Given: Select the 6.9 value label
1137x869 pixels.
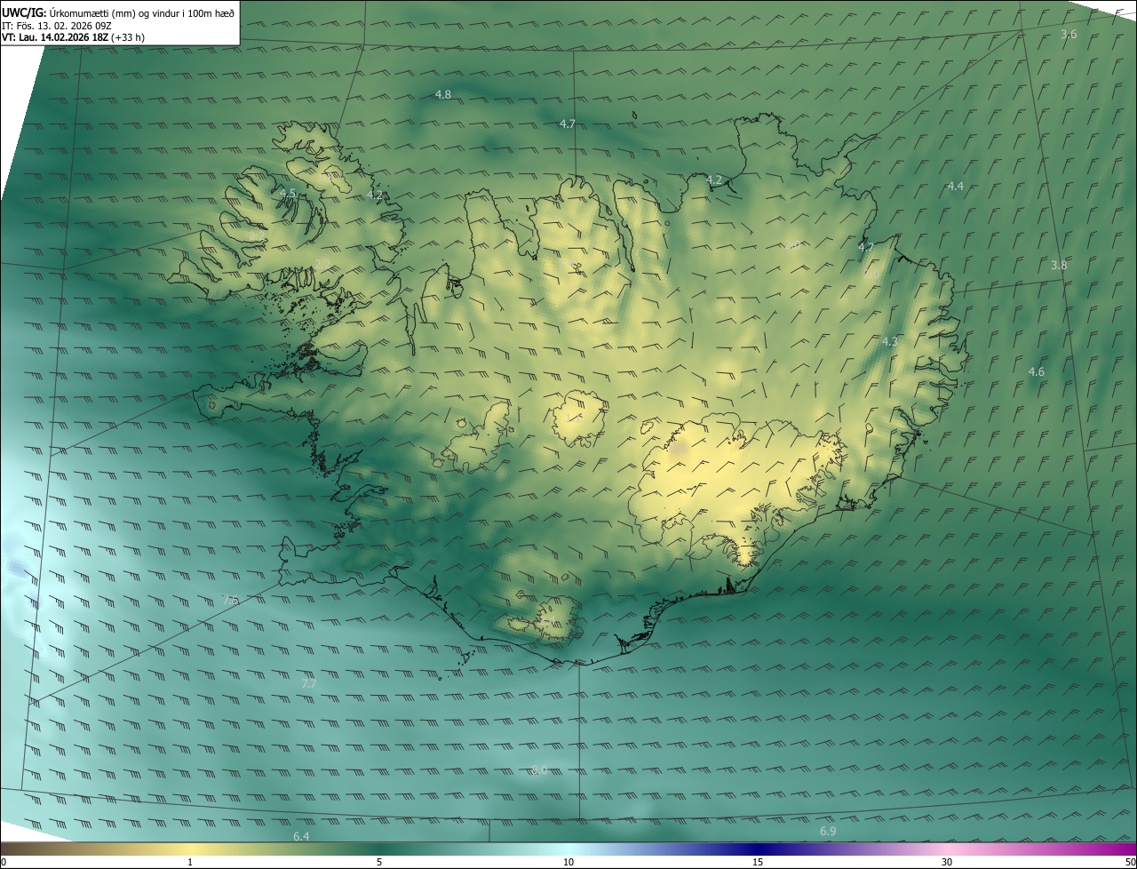Looking at the screenshot, I should pyautogui.click(x=827, y=831).
